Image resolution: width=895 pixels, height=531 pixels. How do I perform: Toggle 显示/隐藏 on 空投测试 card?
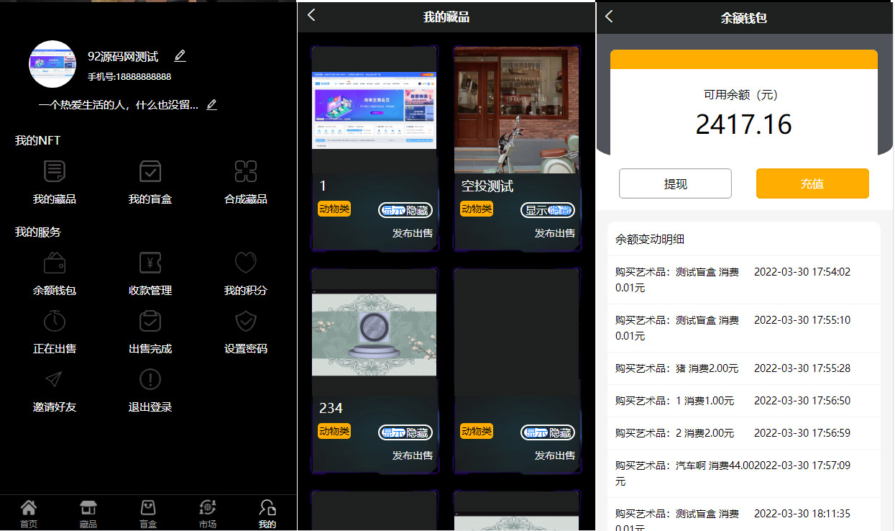548,210
